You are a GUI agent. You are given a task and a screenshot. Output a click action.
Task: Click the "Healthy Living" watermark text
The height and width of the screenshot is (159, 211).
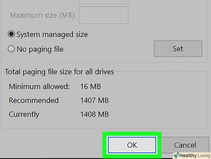194,156
